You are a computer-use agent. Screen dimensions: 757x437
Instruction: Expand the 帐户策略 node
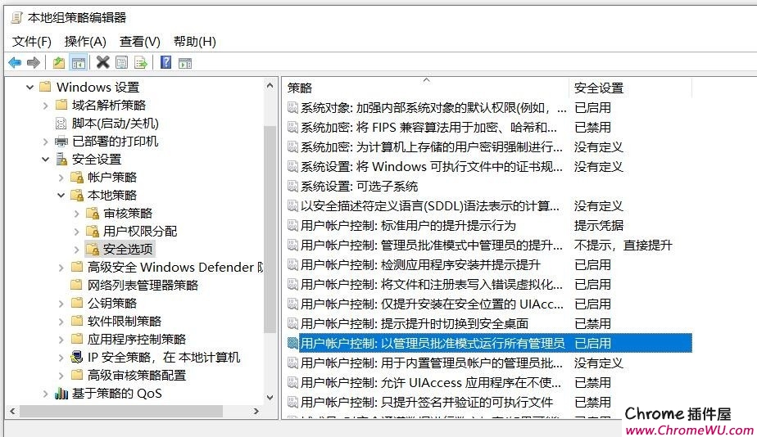(x=61, y=178)
